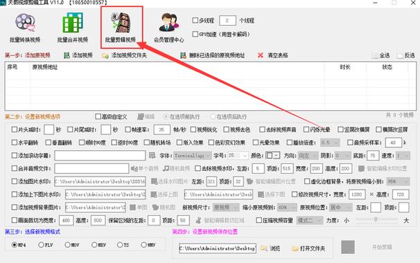Click the 打开文件夹 button
Screen dimensions: 420x263
[x=308, y=248]
